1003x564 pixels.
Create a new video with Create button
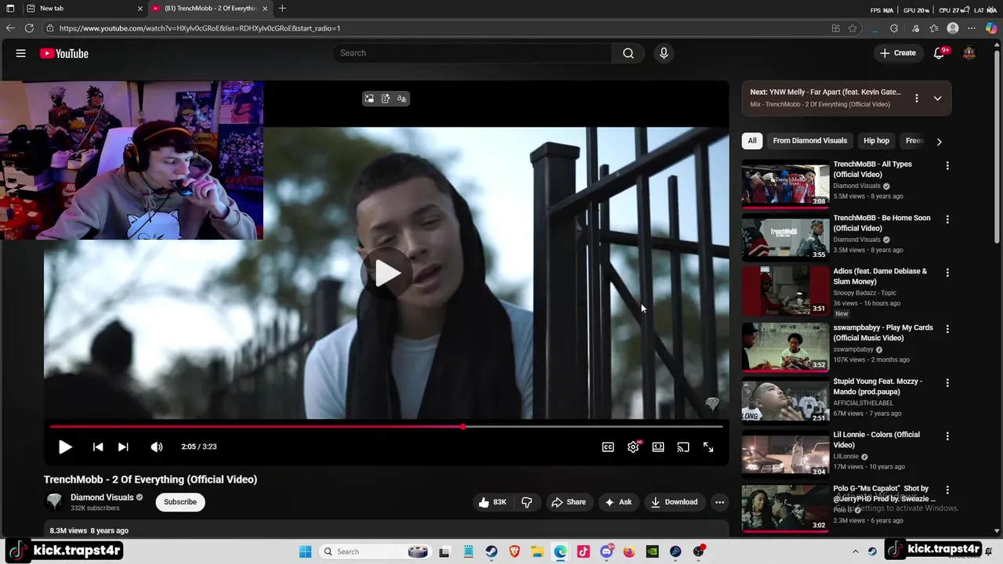pyautogui.click(x=897, y=53)
